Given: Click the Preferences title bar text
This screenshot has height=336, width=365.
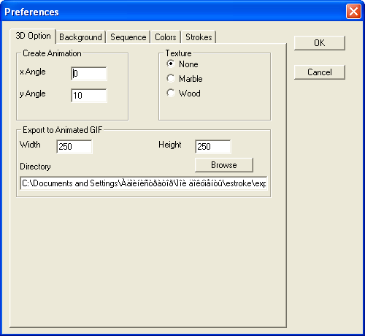Looking at the screenshot, I should coord(31,12).
